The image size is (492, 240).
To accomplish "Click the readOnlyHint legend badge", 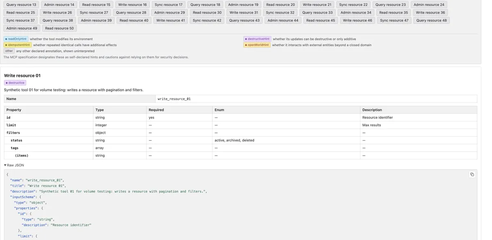I will [x=16, y=39].
